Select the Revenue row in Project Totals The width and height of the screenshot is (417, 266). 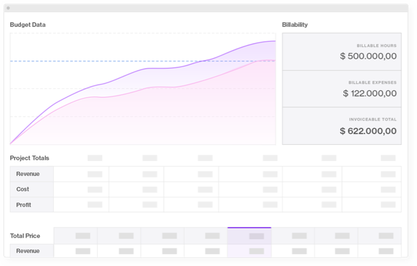coord(206,174)
